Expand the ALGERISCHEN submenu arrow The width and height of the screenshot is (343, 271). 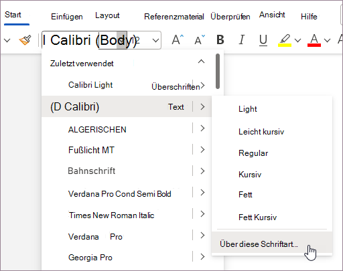202,128
